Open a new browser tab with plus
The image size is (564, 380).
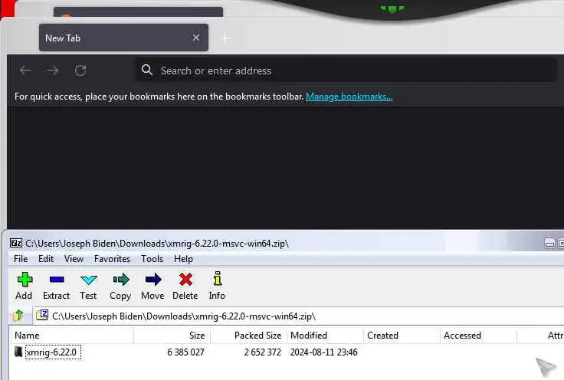225,38
